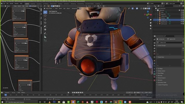
Task: Open the Object properties orange square tab
Action: [154, 60]
